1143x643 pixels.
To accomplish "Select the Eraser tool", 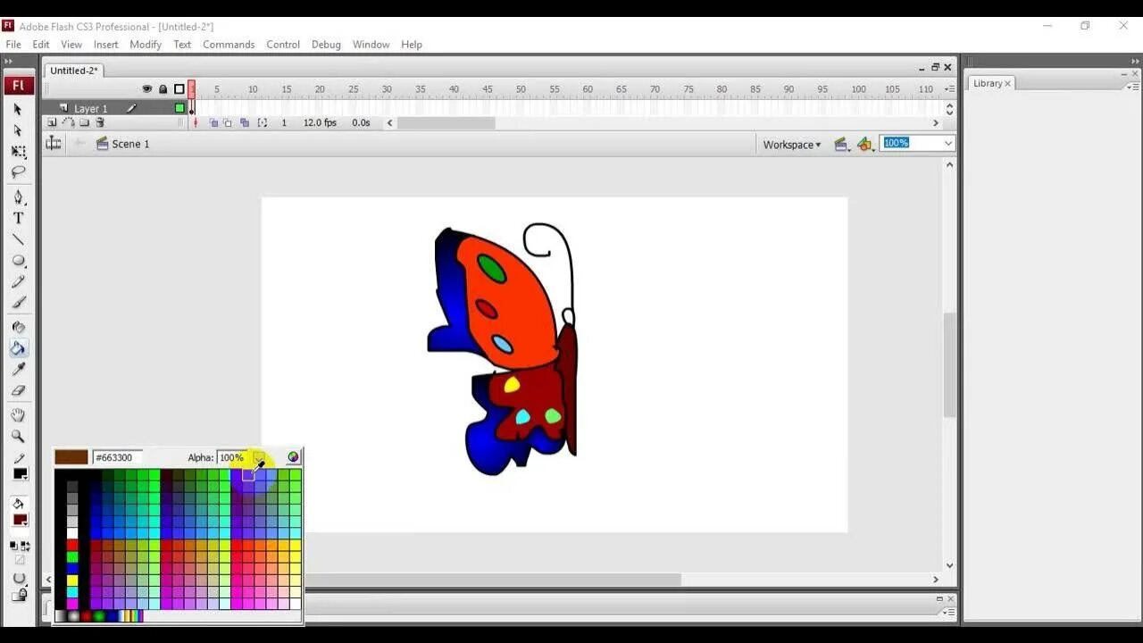I will [x=18, y=390].
